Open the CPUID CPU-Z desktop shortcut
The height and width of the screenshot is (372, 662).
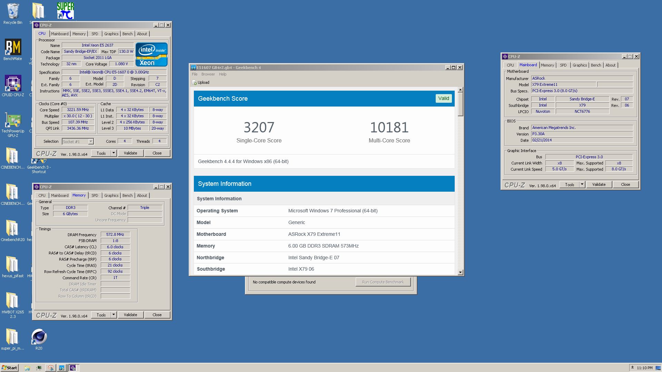click(13, 86)
